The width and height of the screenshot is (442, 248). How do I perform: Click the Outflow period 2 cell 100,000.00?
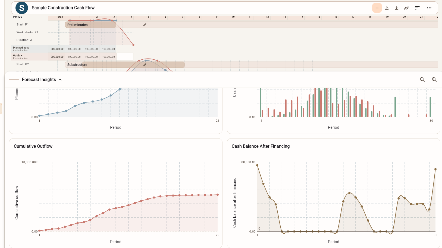(x=91, y=57)
